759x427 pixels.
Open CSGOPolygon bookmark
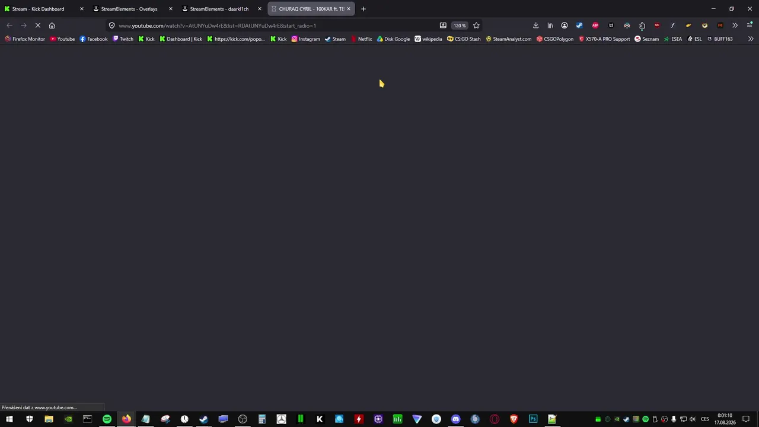pos(555,39)
